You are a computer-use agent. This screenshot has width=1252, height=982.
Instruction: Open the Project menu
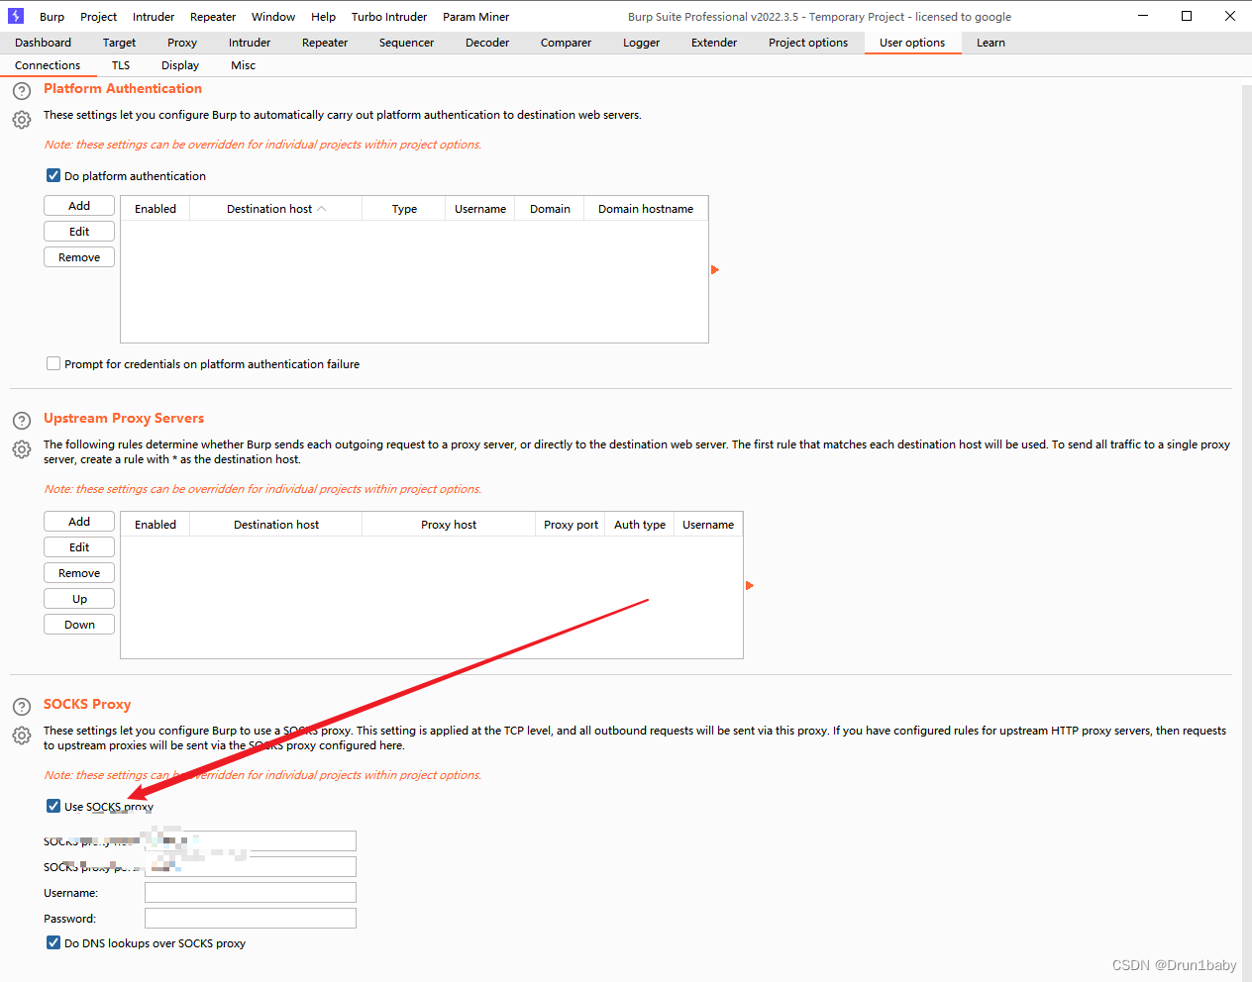click(x=98, y=17)
